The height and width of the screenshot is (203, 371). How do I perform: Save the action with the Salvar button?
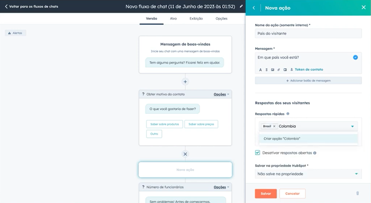[x=266, y=193]
